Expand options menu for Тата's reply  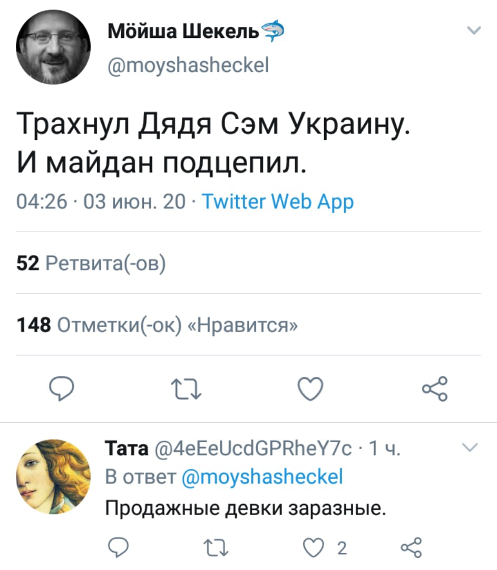click(469, 449)
